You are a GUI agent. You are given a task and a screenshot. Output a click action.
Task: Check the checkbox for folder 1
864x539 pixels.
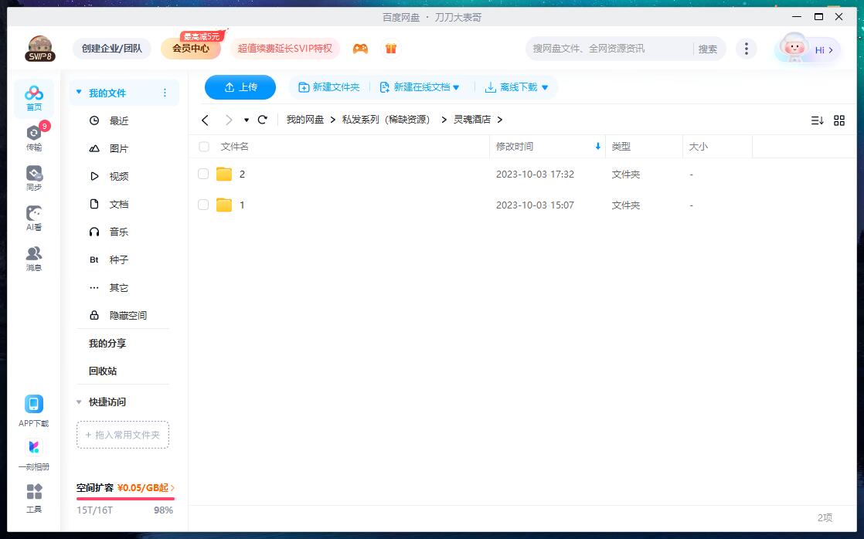(x=203, y=205)
